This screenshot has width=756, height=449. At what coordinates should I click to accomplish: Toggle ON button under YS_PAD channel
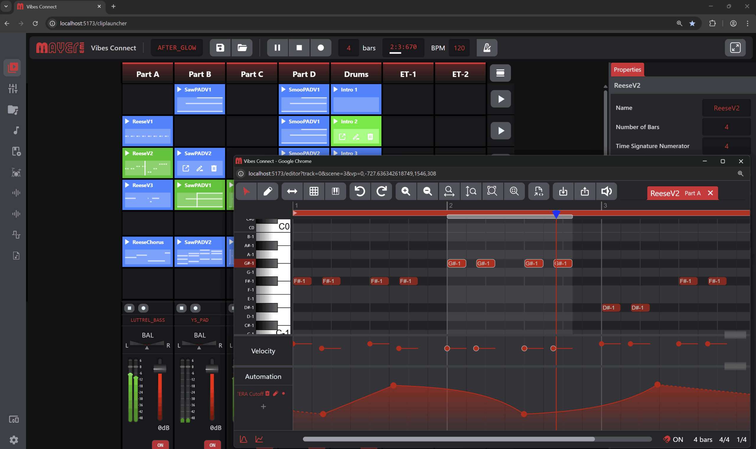pyautogui.click(x=212, y=445)
